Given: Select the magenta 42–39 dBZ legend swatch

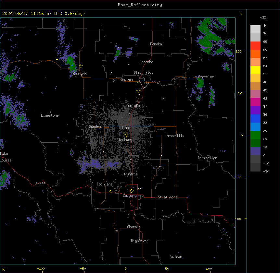Looking at the screenshot, I should click(x=255, y=102).
